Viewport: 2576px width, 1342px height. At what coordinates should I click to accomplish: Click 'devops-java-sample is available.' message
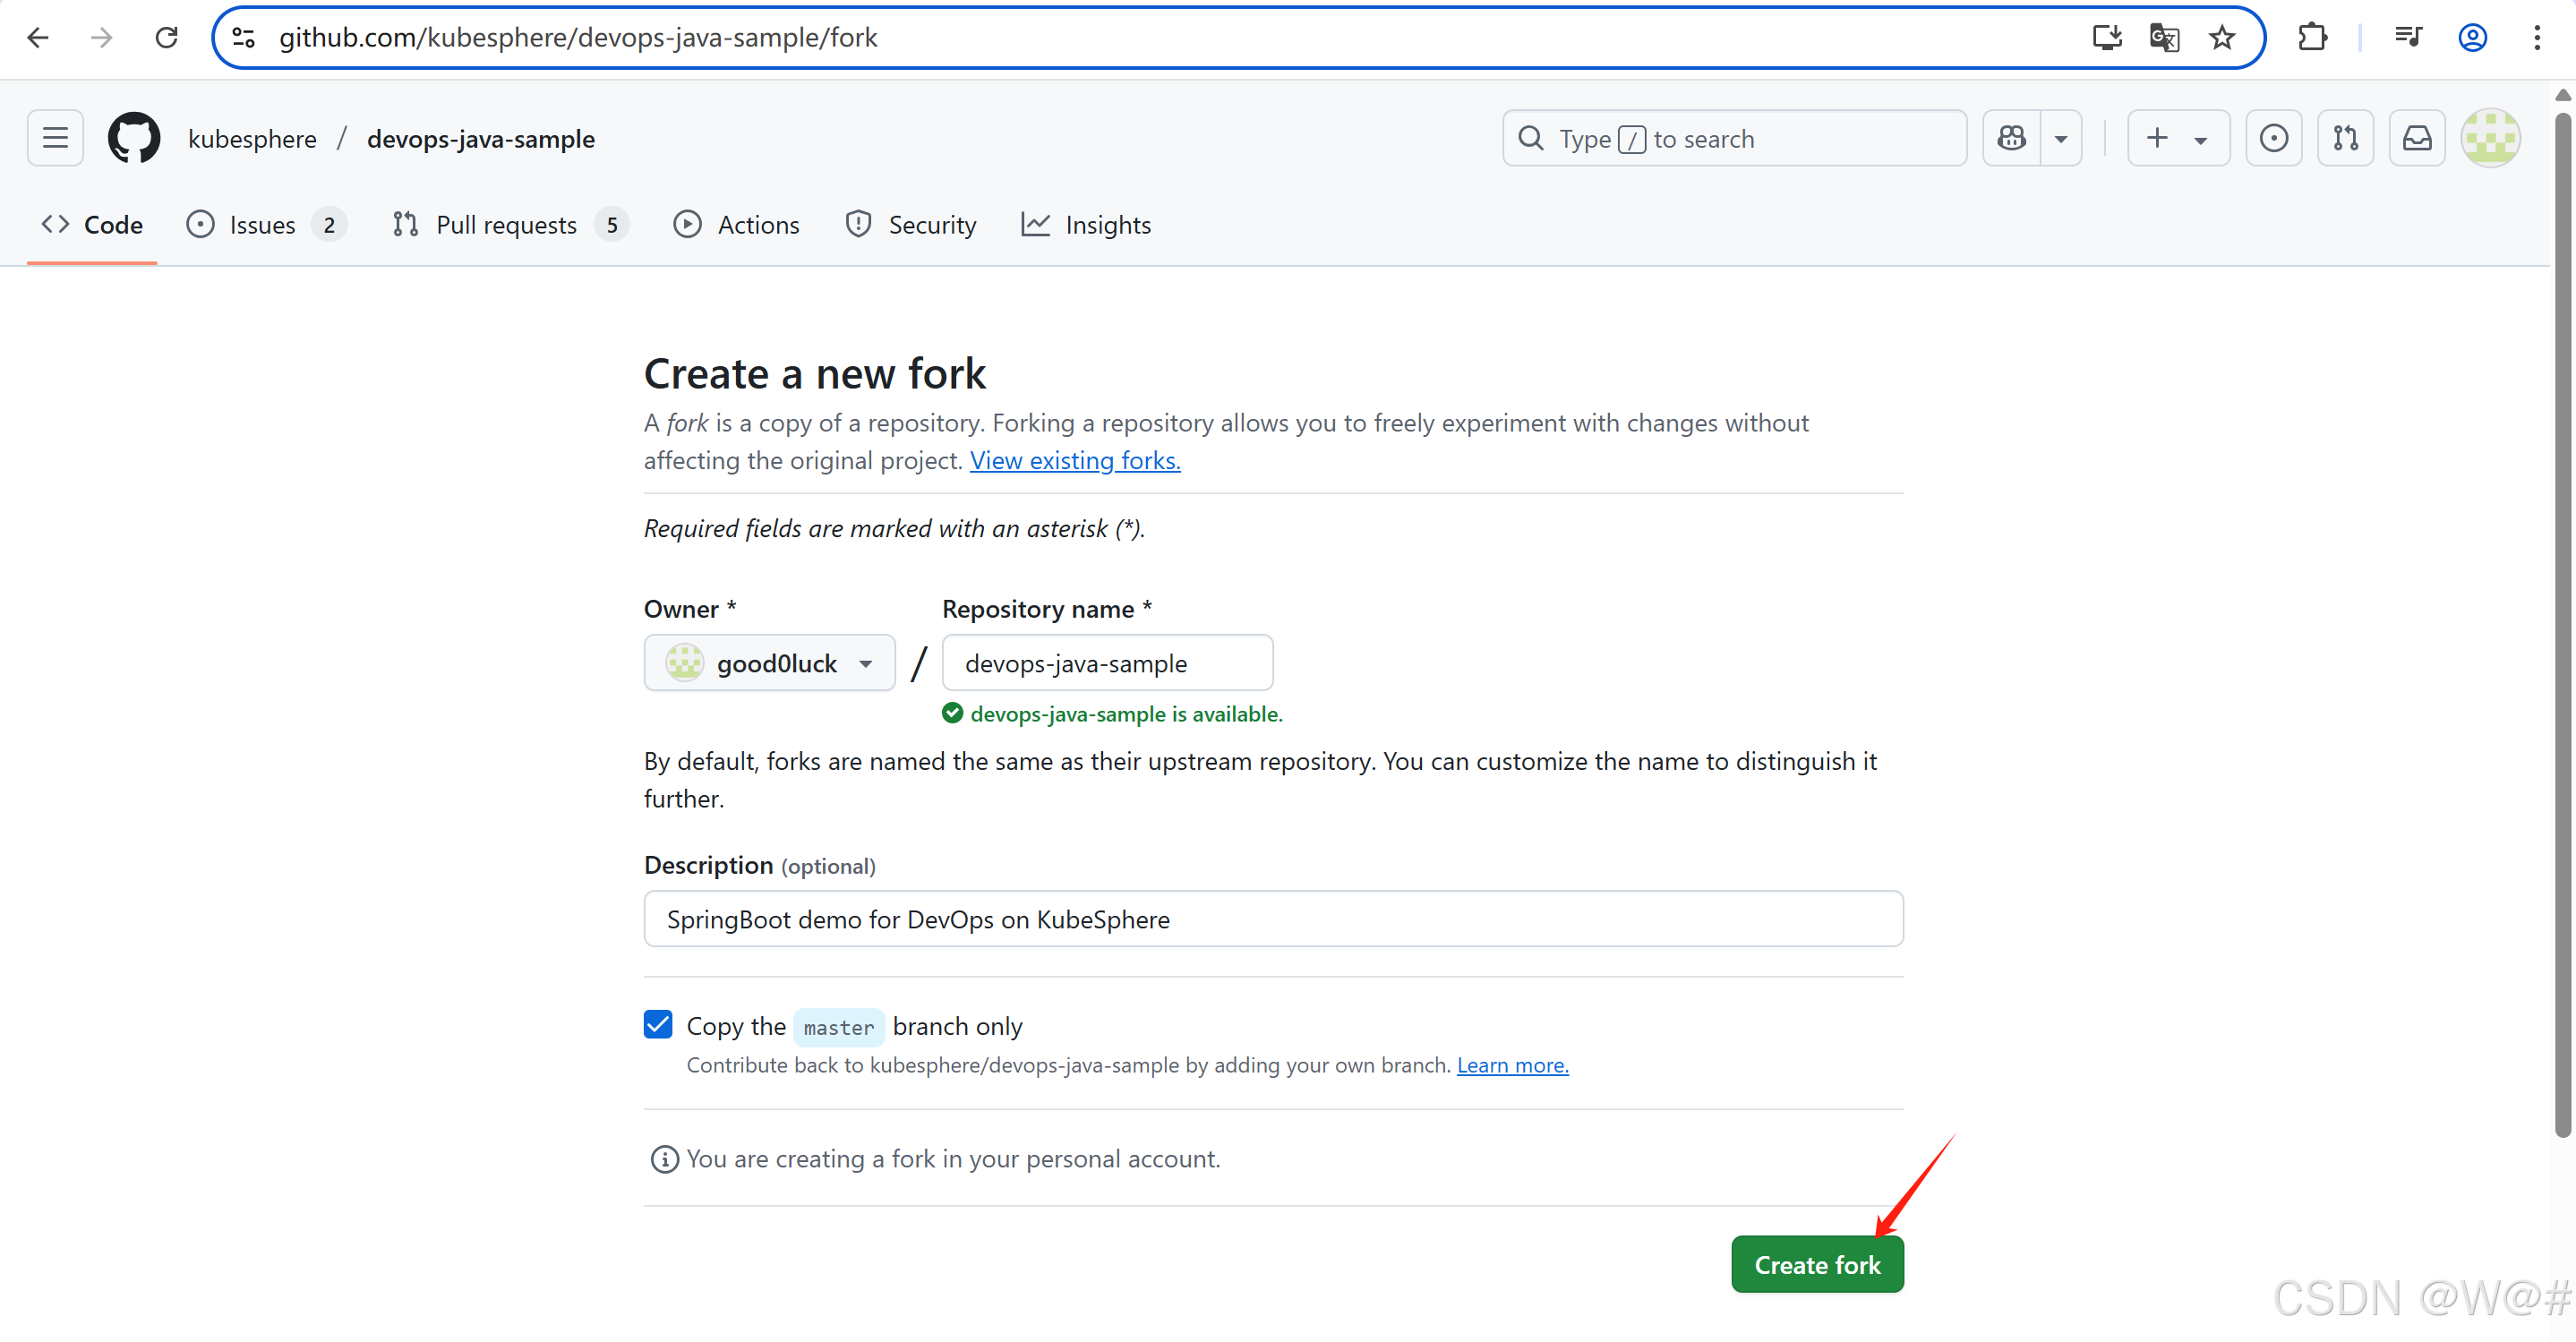[1126, 714]
